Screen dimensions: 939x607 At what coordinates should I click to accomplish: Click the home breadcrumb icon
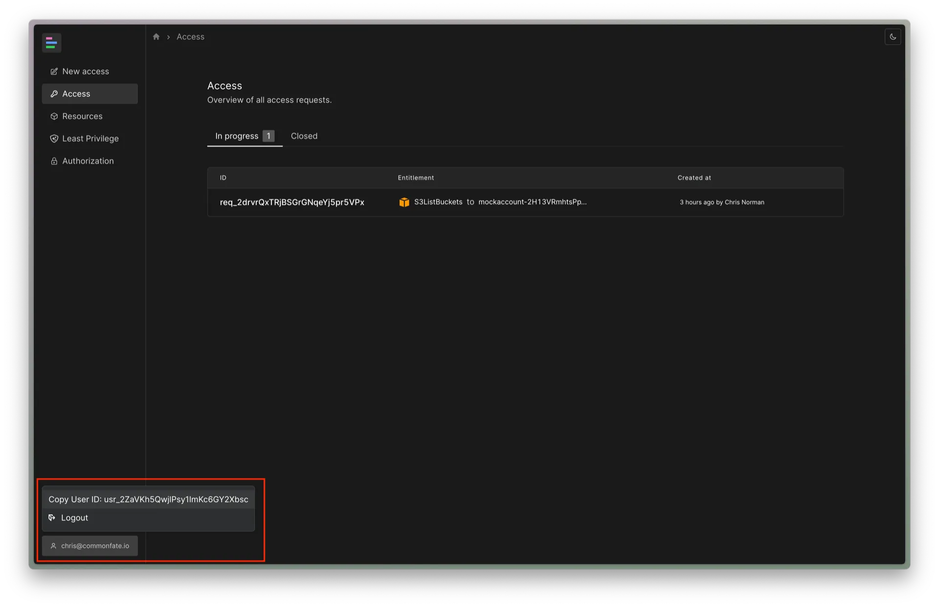pyautogui.click(x=156, y=37)
